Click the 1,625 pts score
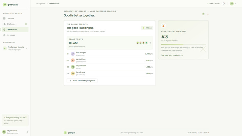Screen dimensions: 242x136 pos(149,74)
